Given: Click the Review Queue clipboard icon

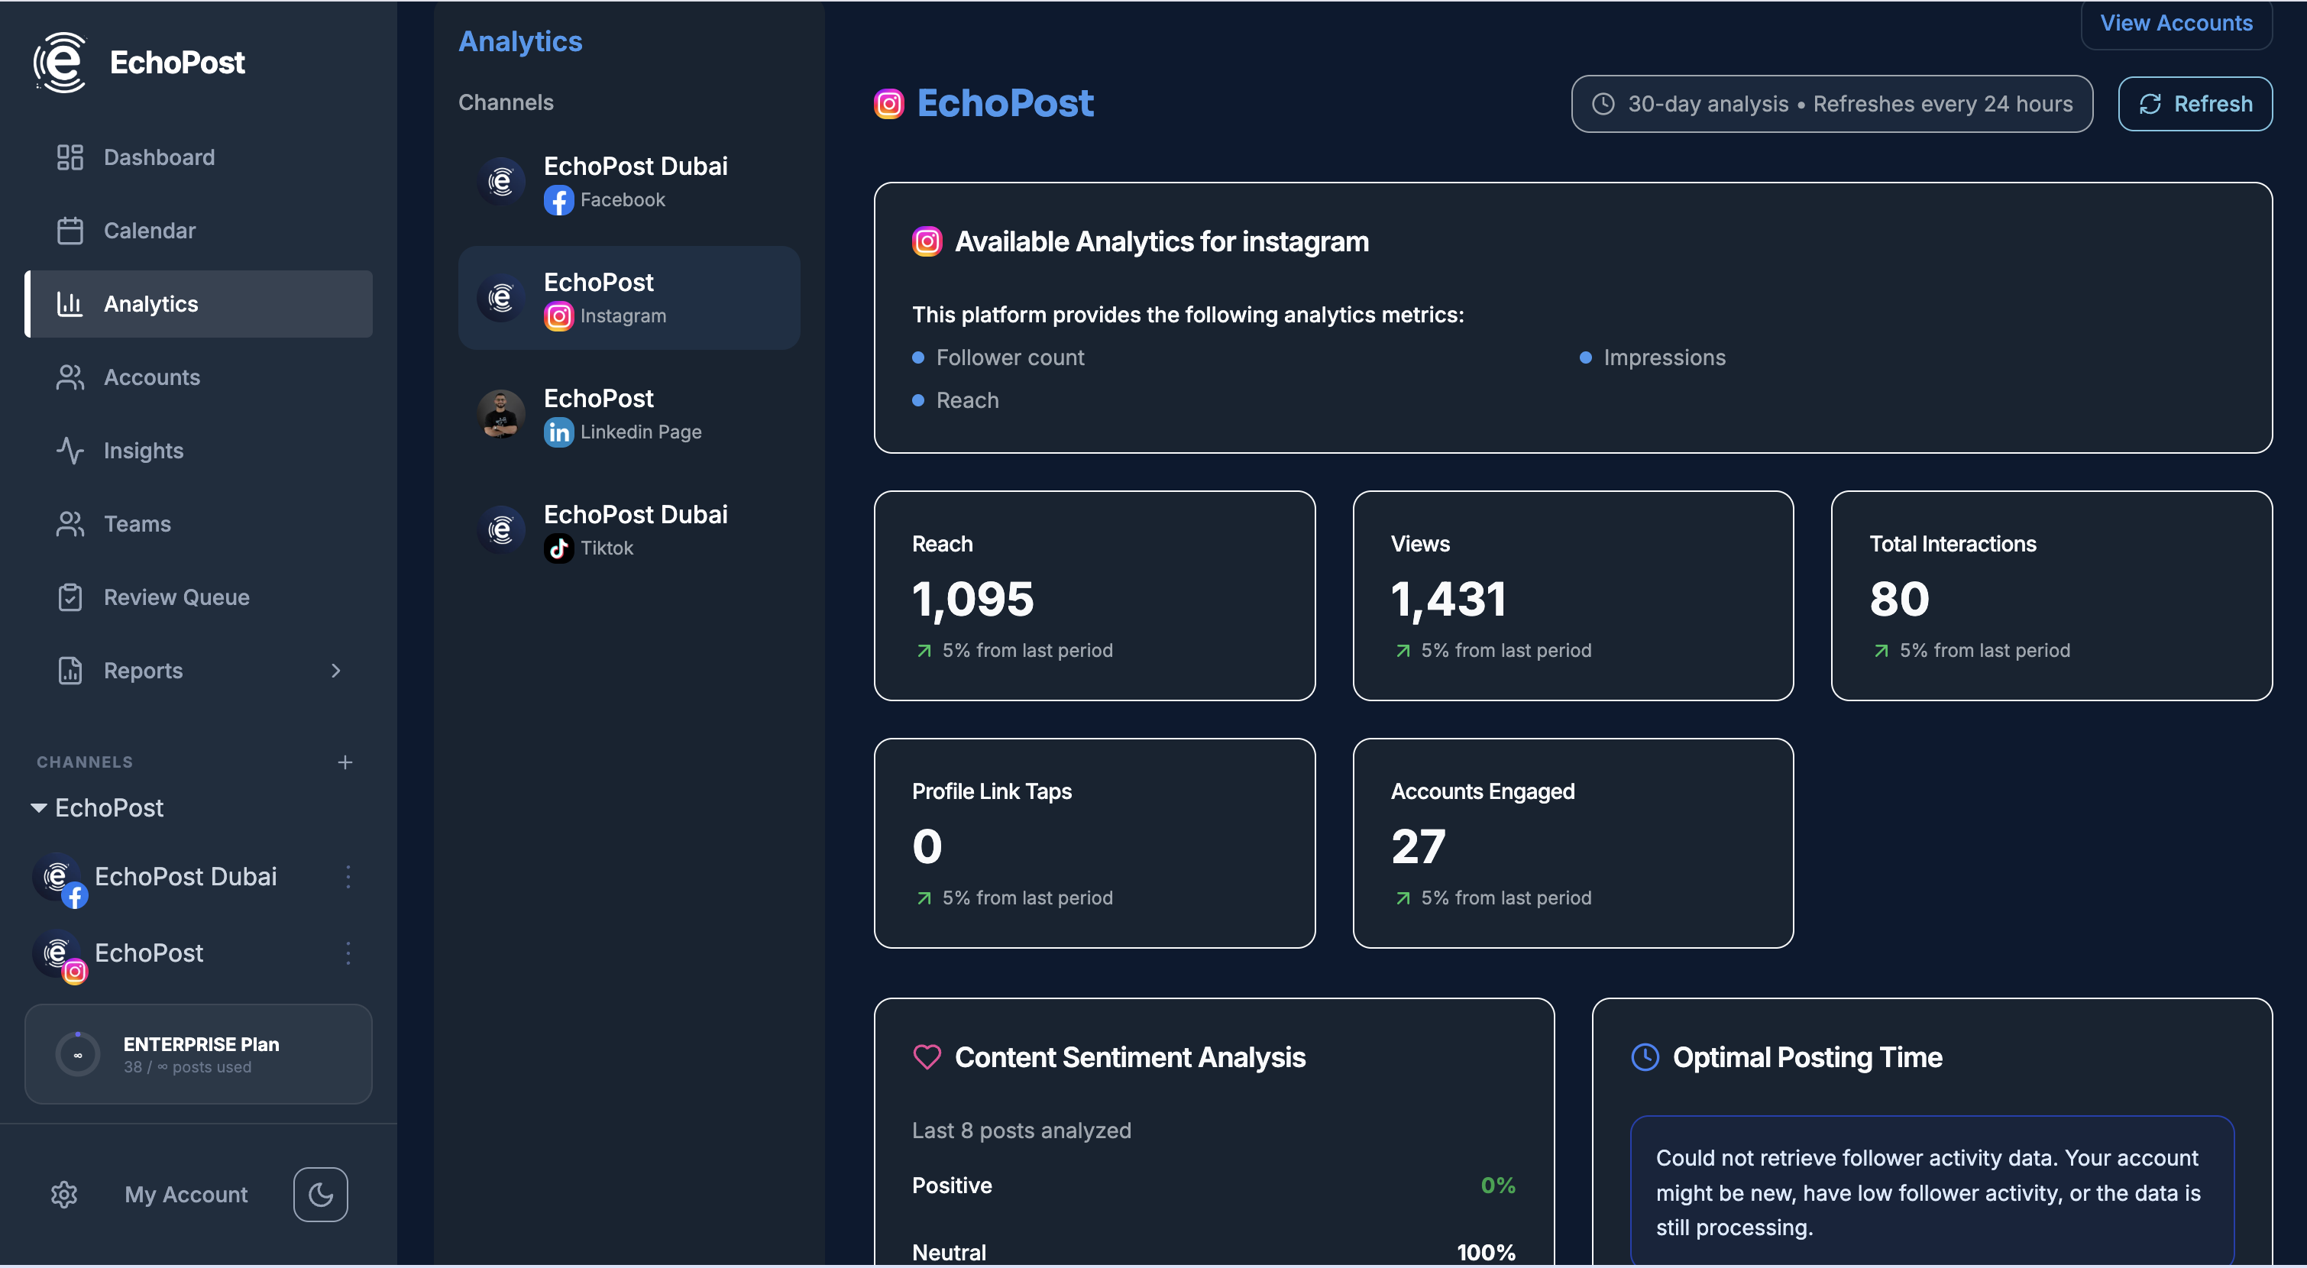Looking at the screenshot, I should pos(70,597).
